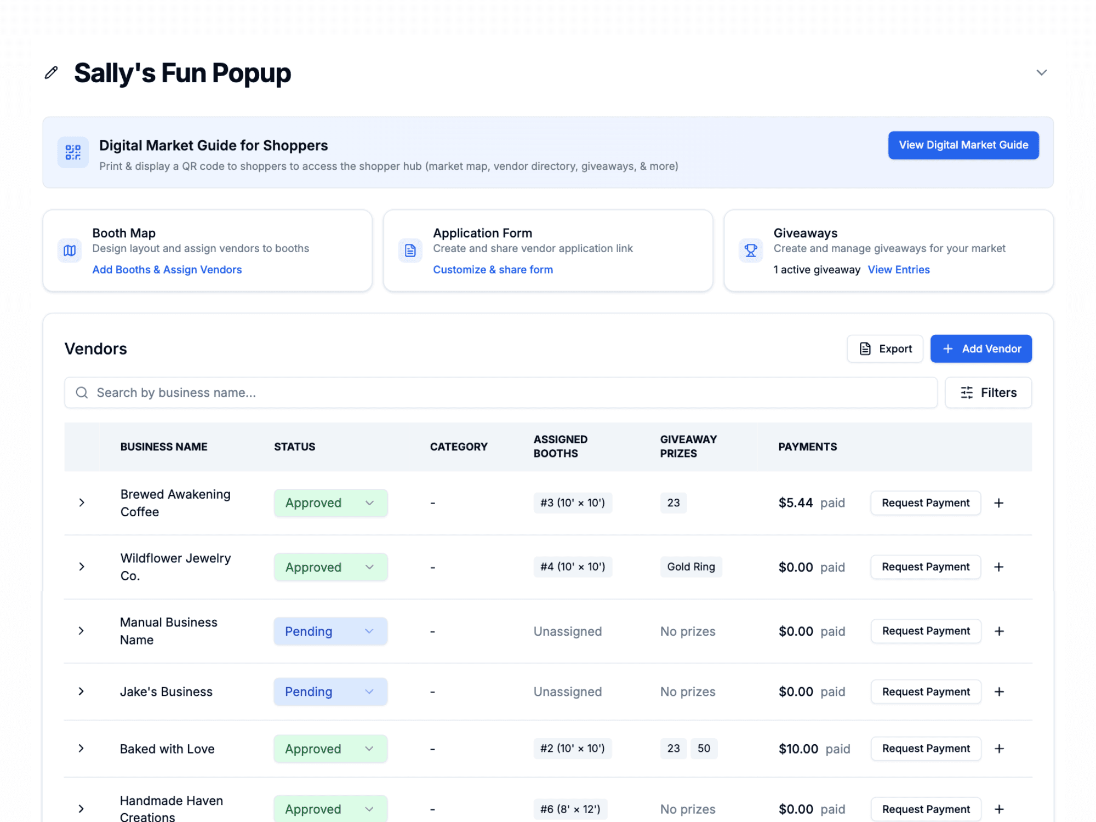
Task: Click the Giveaways trophy icon
Action: 751,250
